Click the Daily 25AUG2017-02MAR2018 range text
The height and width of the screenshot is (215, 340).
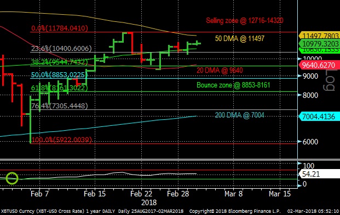click(151, 211)
